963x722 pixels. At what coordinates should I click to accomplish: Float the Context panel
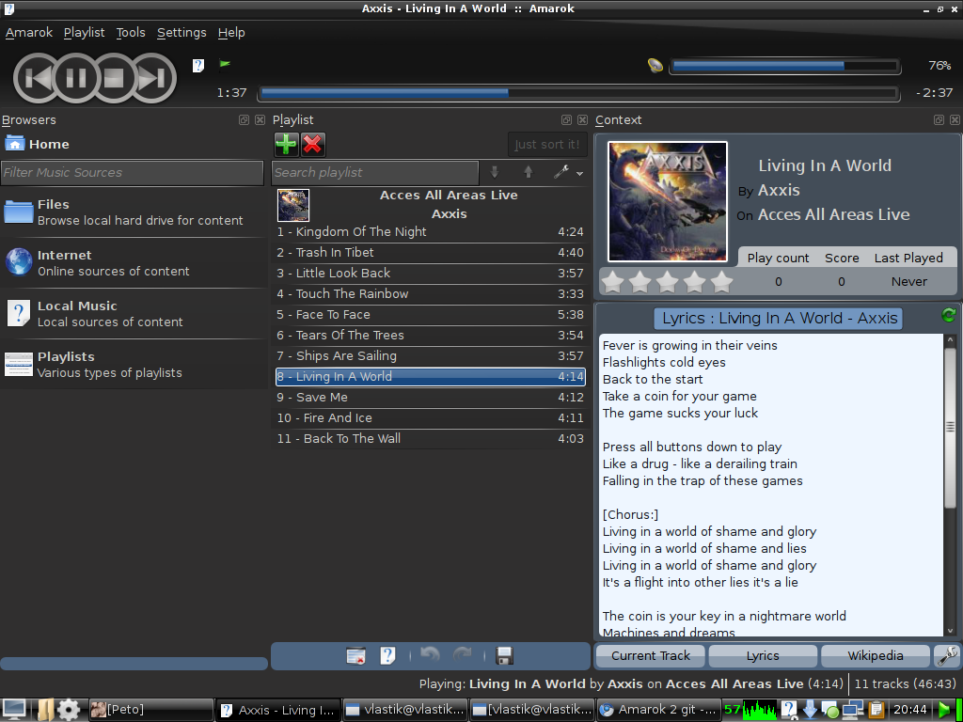click(939, 120)
